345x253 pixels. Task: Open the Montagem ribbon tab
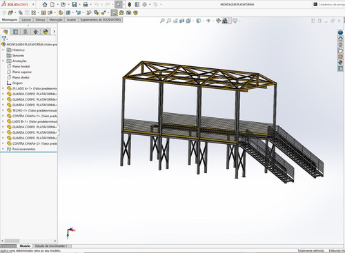point(10,20)
